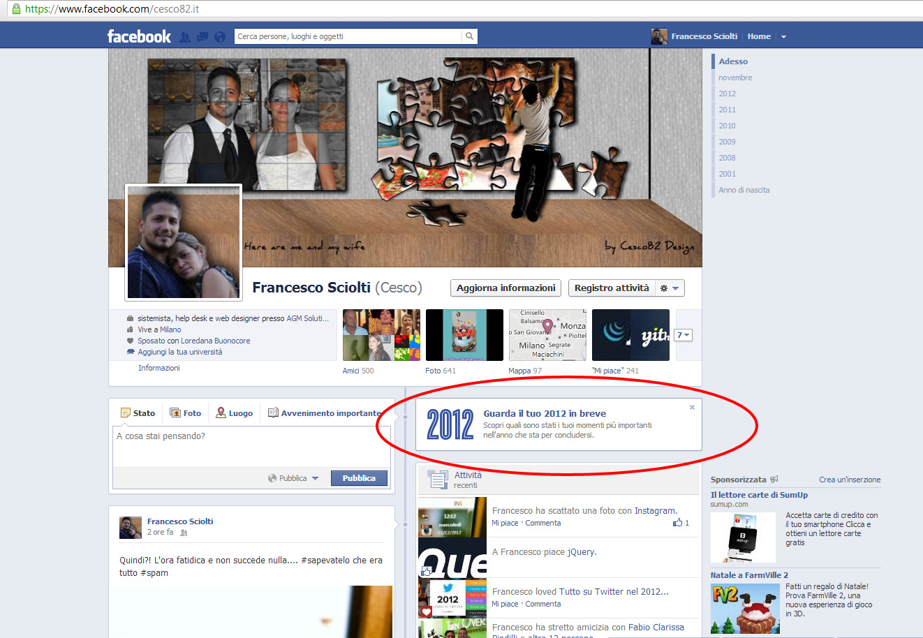This screenshot has height=638, width=923.
Task: Click the profile picture
Action: point(184,242)
